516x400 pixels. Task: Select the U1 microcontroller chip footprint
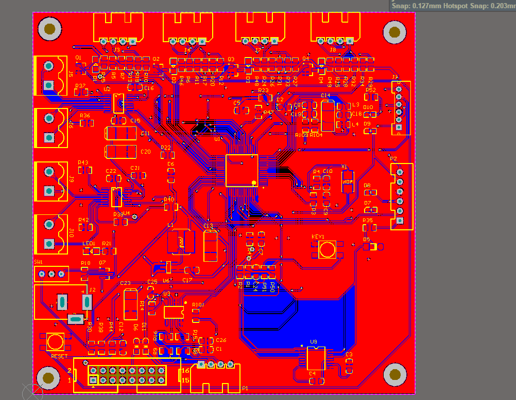tap(242, 171)
